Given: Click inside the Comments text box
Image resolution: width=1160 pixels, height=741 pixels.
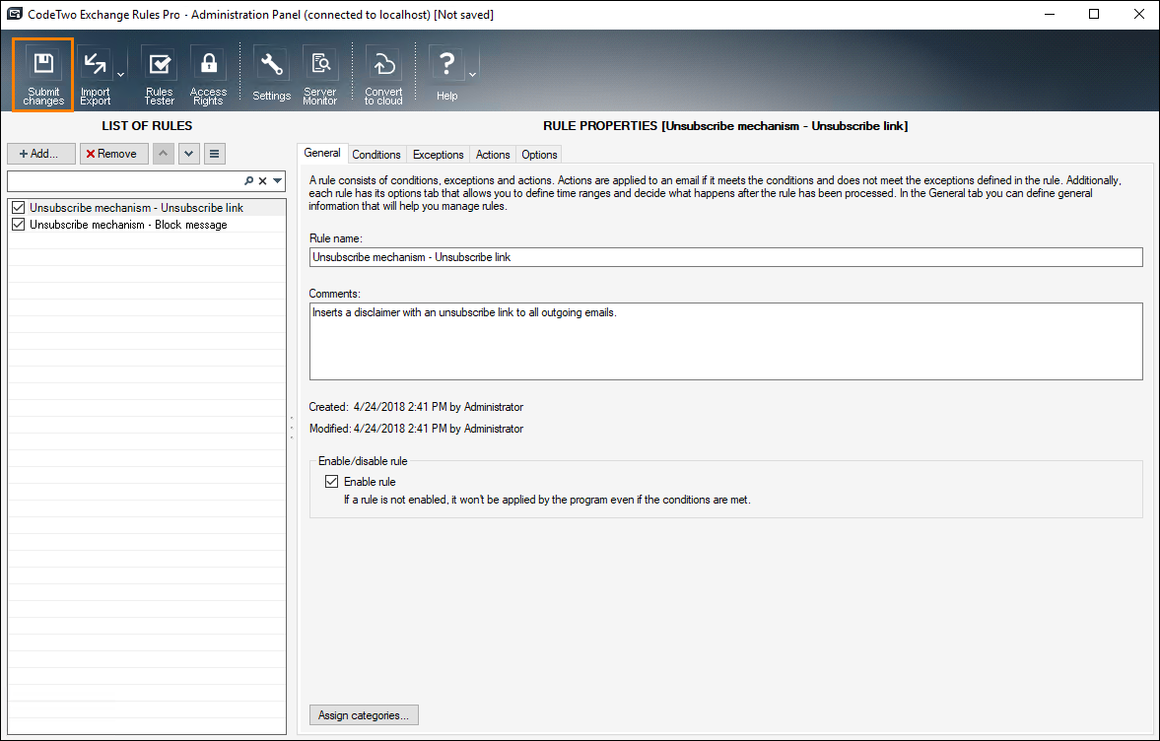Looking at the screenshot, I should click(725, 341).
